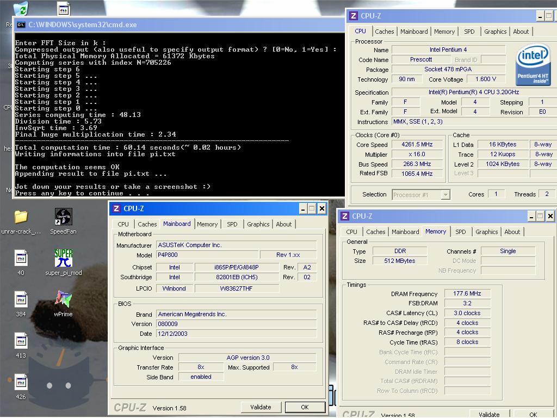Image resolution: width=557 pixels, height=418 pixels.
Task: Open Graphics tab in top-right CPU-Z window
Action: click(x=495, y=31)
